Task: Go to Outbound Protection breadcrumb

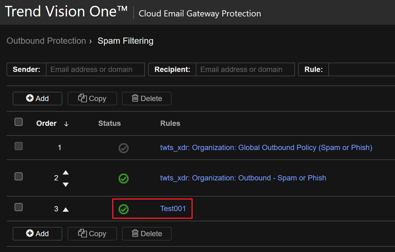Action: click(x=46, y=41)
